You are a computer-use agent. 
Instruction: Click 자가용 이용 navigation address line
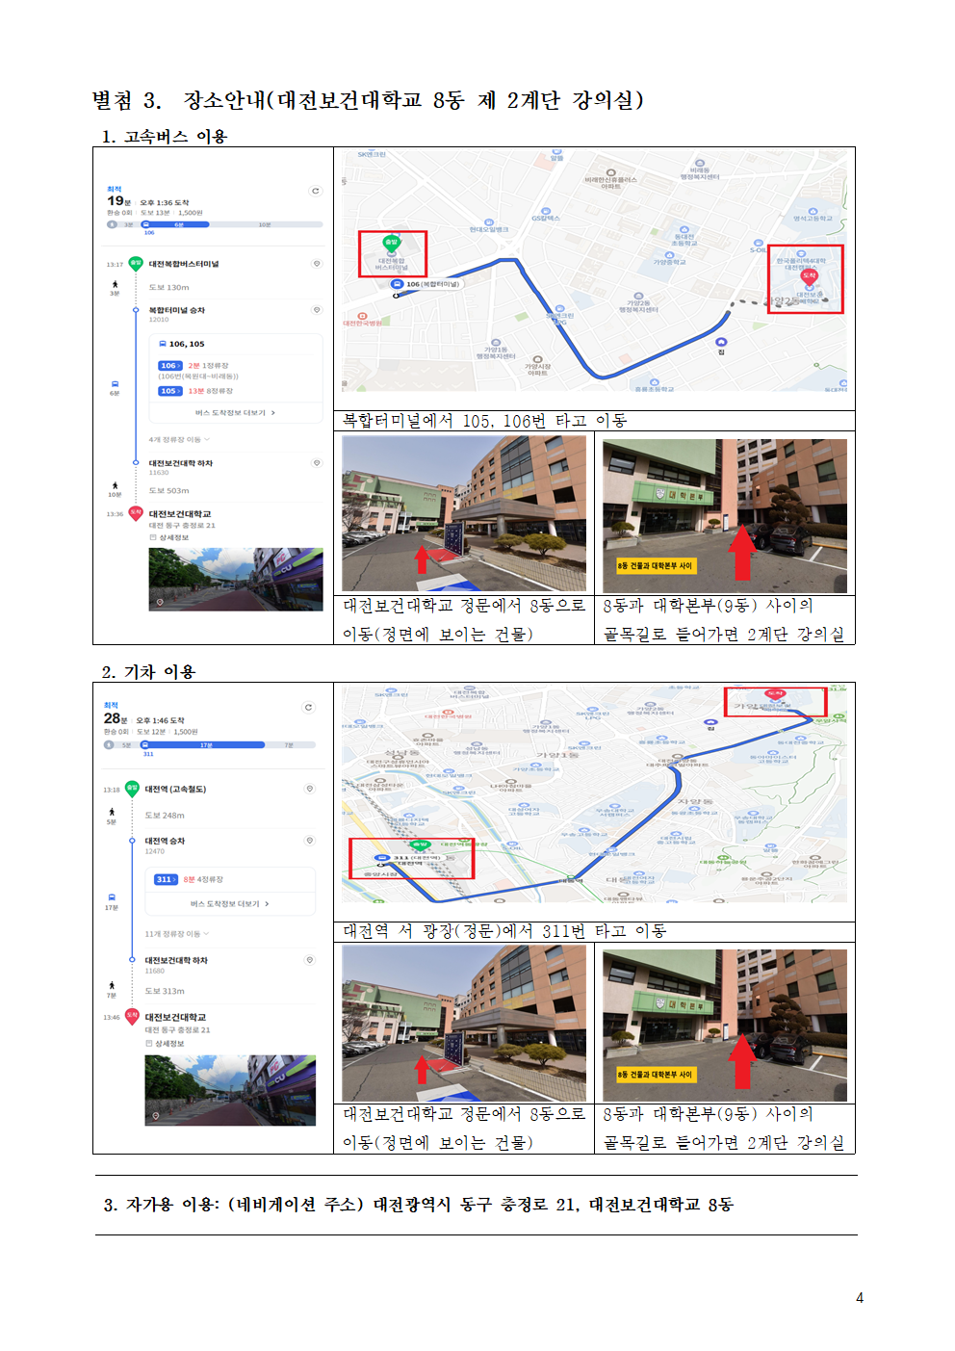(419, 1205)
